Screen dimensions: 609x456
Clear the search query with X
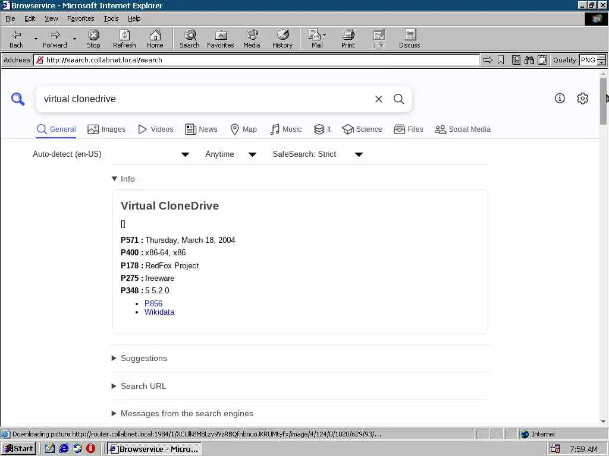pyautogui.click(x=379, y=99)
